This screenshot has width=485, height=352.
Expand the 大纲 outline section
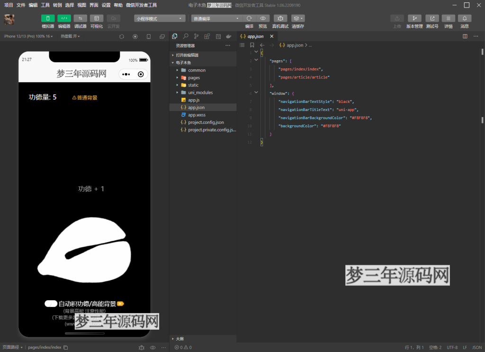pyautogui.click(x=180, y=339)
